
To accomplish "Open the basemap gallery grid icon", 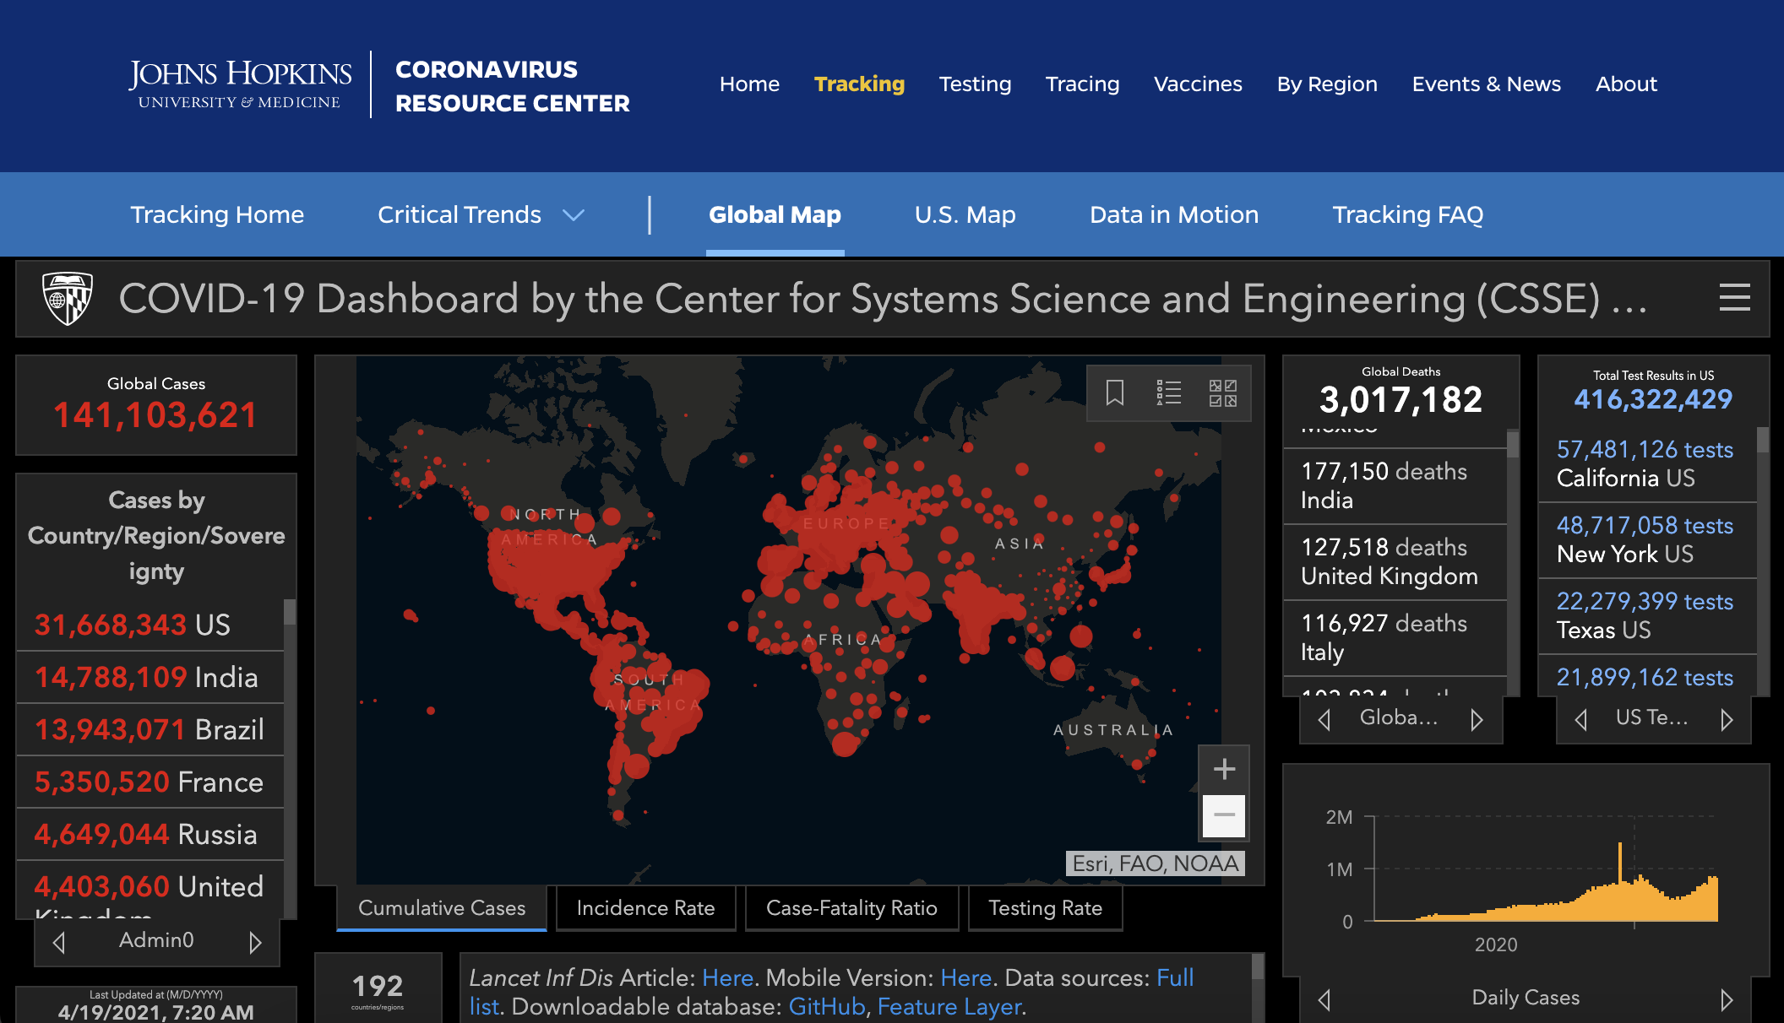I will (1222, 392).
